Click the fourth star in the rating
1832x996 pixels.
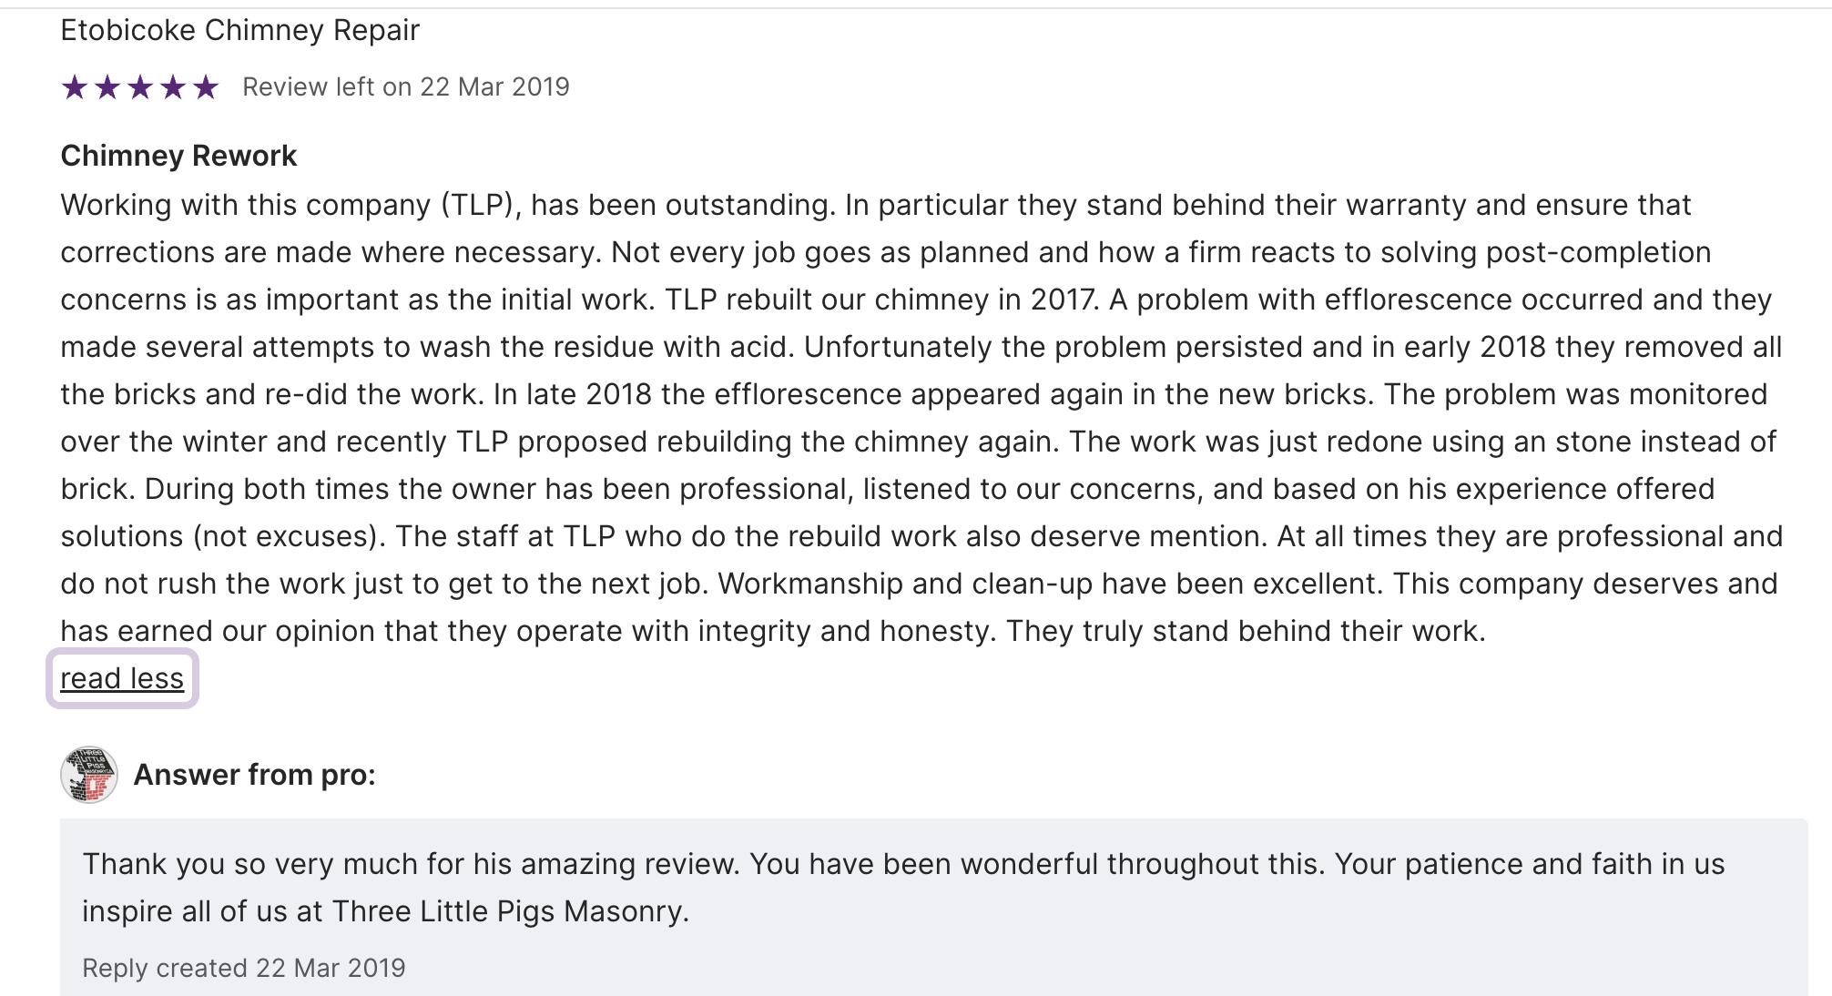pos(173,87)
